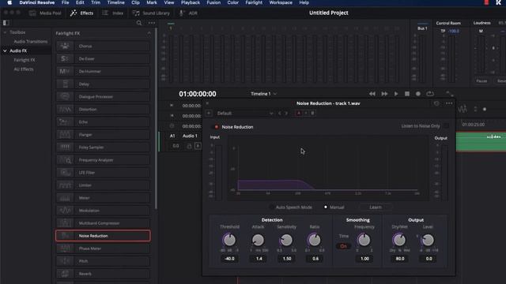Viewport: 506px width, 284px height.
Task: Open the Sound Library panel
Action: tap(151, 13)
